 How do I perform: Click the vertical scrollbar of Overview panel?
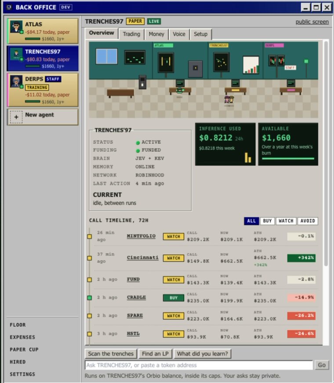coord(326,154)
